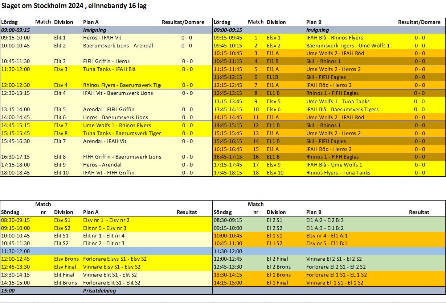The height and width of the screenshot is (303, 446).
Task: Select Vinnare El 1 S1 - El 1 S2
Action: pyautogui.click(x=335, y=283)
